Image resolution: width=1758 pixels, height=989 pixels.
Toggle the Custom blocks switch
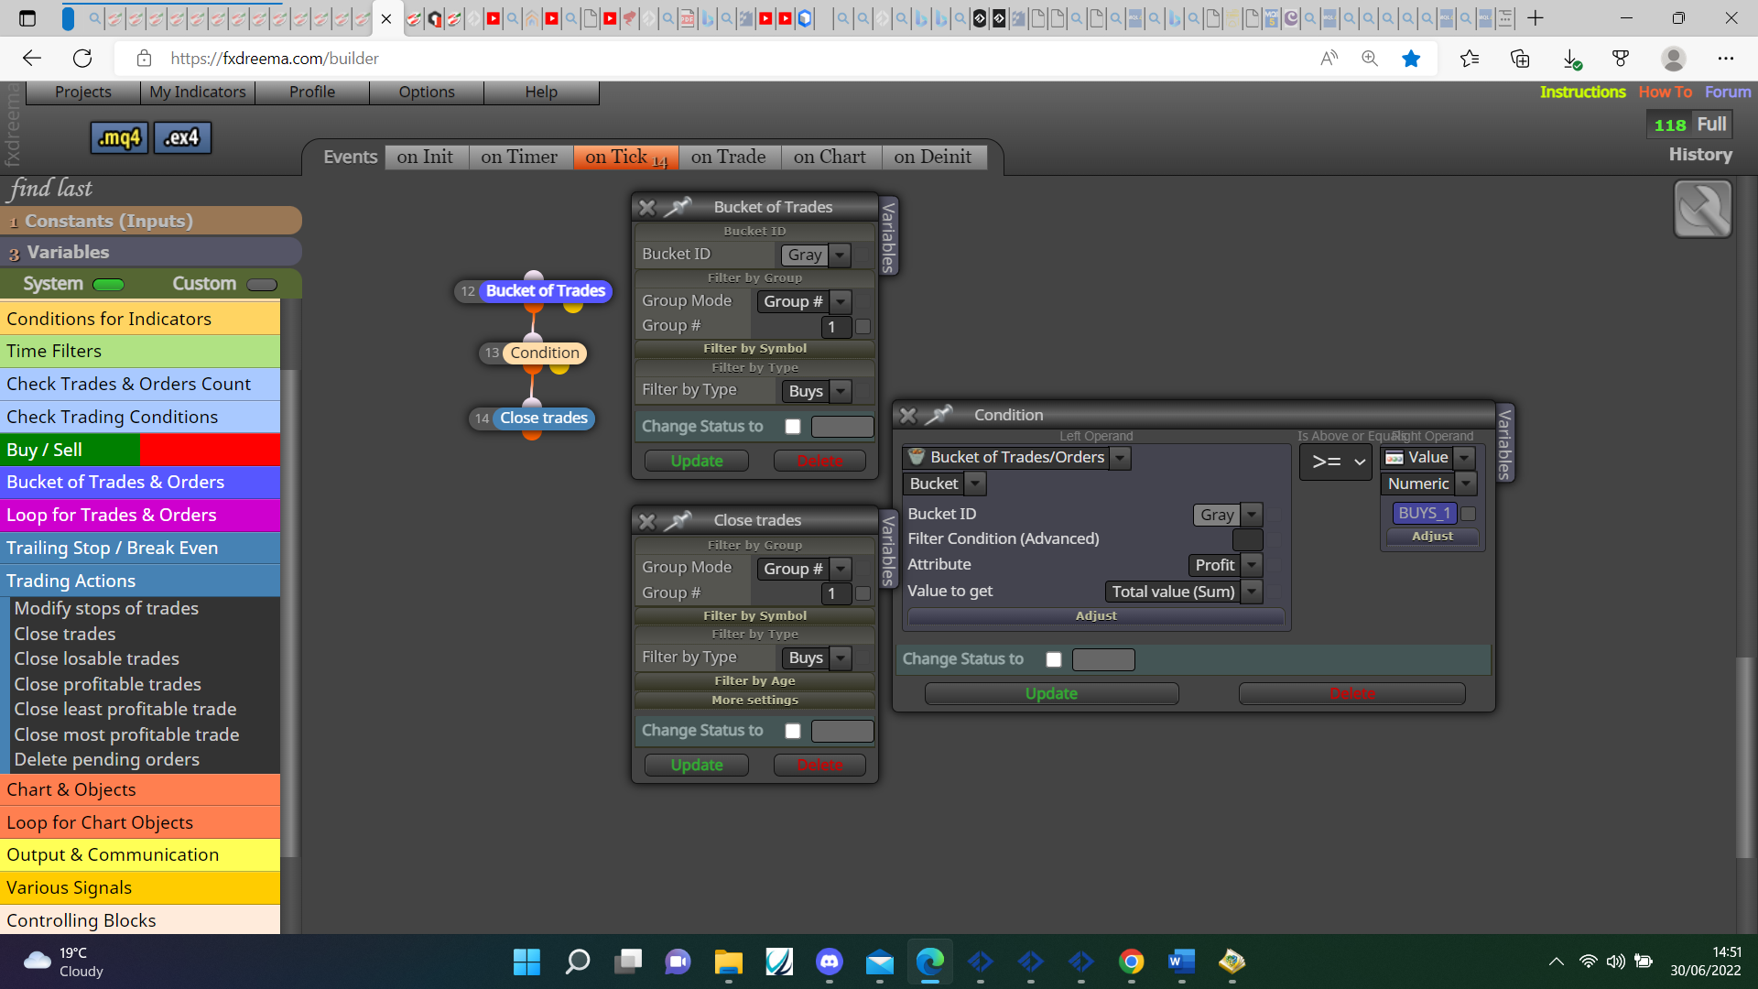point(262,285)
